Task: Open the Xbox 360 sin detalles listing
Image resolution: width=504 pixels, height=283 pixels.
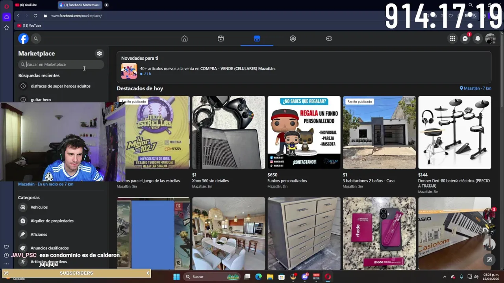Action: tap(228, 132)
